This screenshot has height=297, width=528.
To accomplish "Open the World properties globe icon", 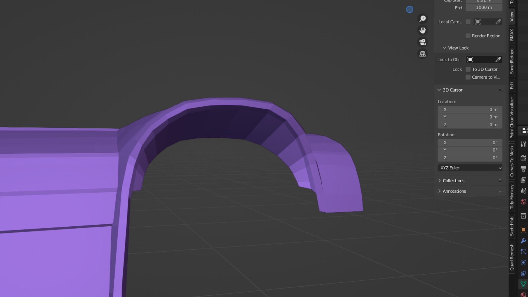I will tap(523, 202).
